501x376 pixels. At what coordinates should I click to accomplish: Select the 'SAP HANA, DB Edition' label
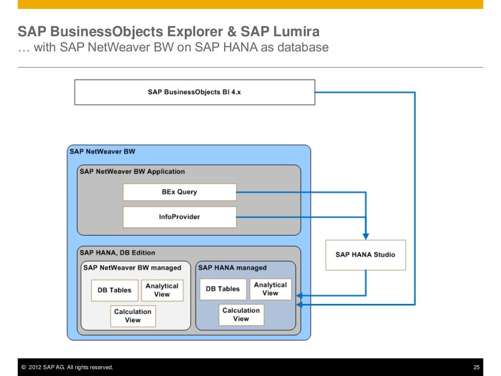(x=117, y=253)
